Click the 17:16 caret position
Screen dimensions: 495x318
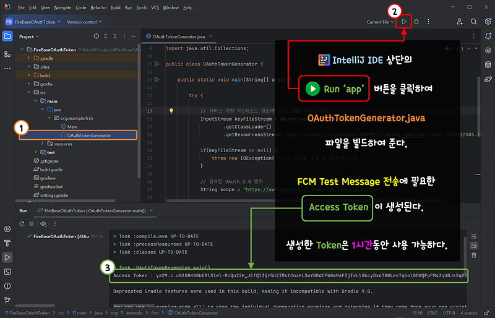point(417,313)
